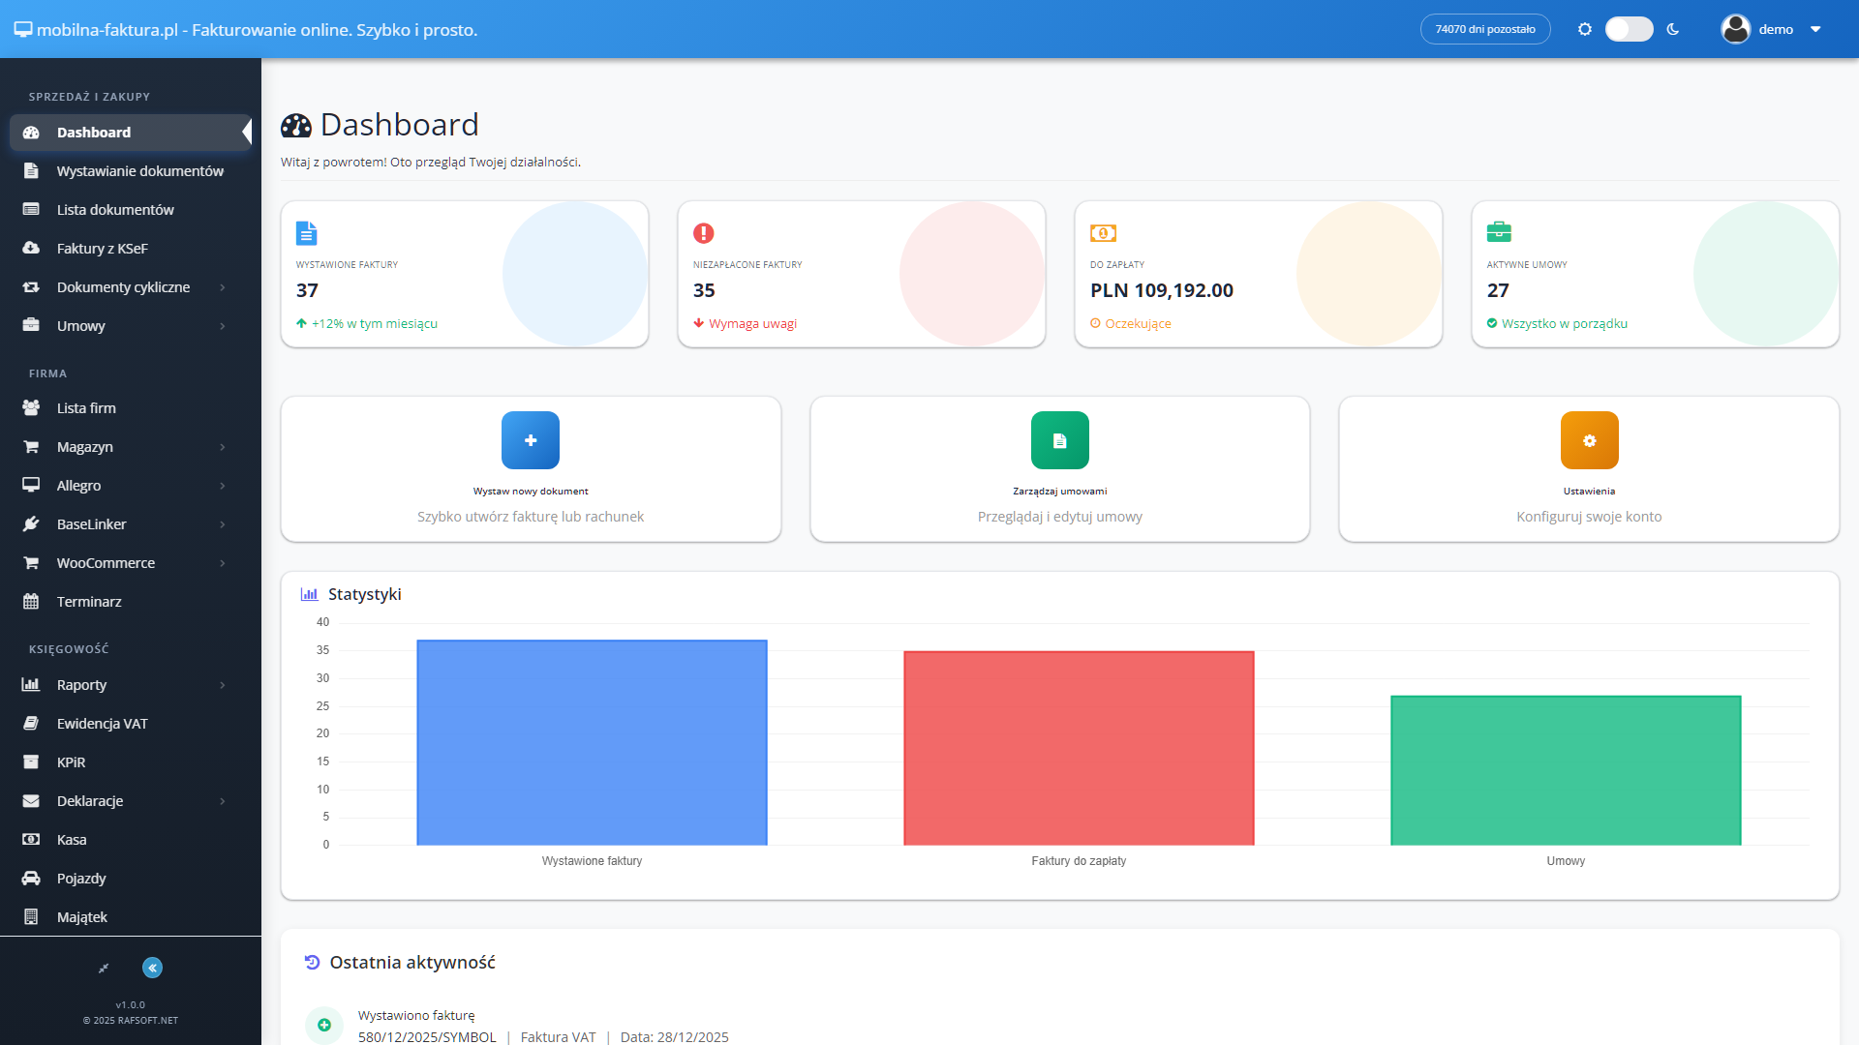Click the 74070 dni pozostało button
Image resolution: width=1859 pixels, height=1045 pixels.
(1484, 29)
